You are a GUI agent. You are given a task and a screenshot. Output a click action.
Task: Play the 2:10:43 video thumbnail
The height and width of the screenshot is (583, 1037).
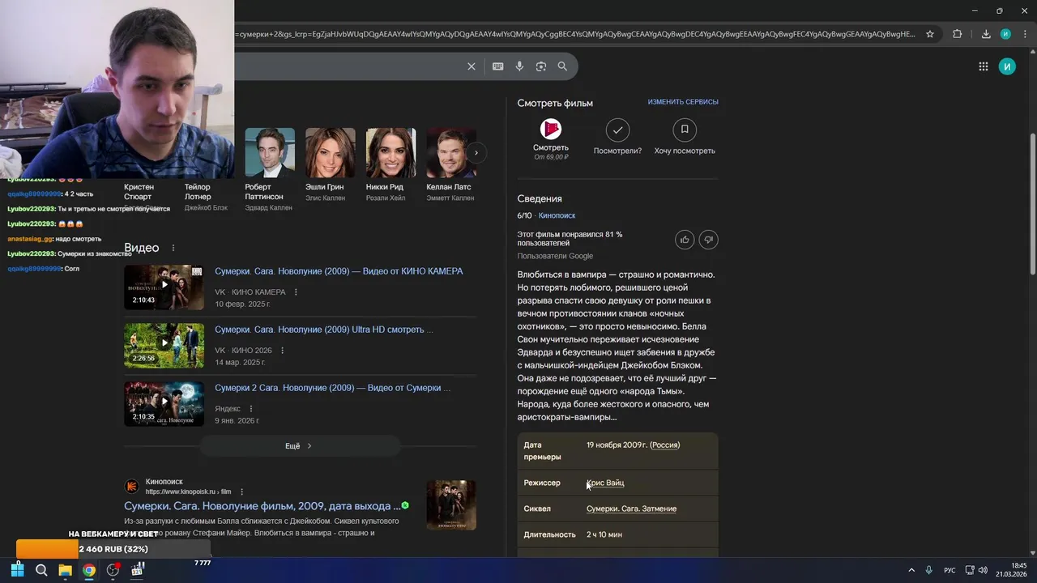click(164, 287)
